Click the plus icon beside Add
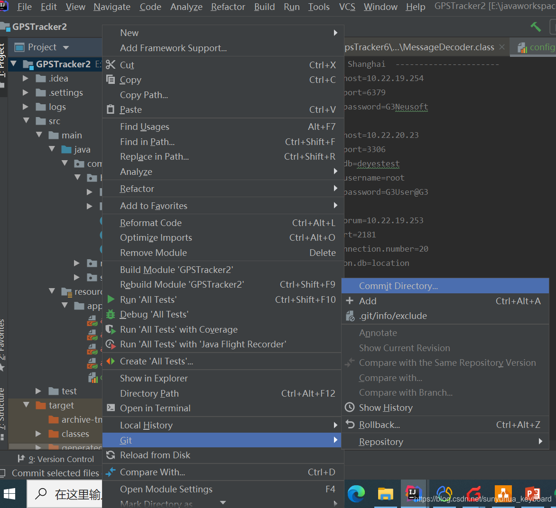 (x=350, y=301)
